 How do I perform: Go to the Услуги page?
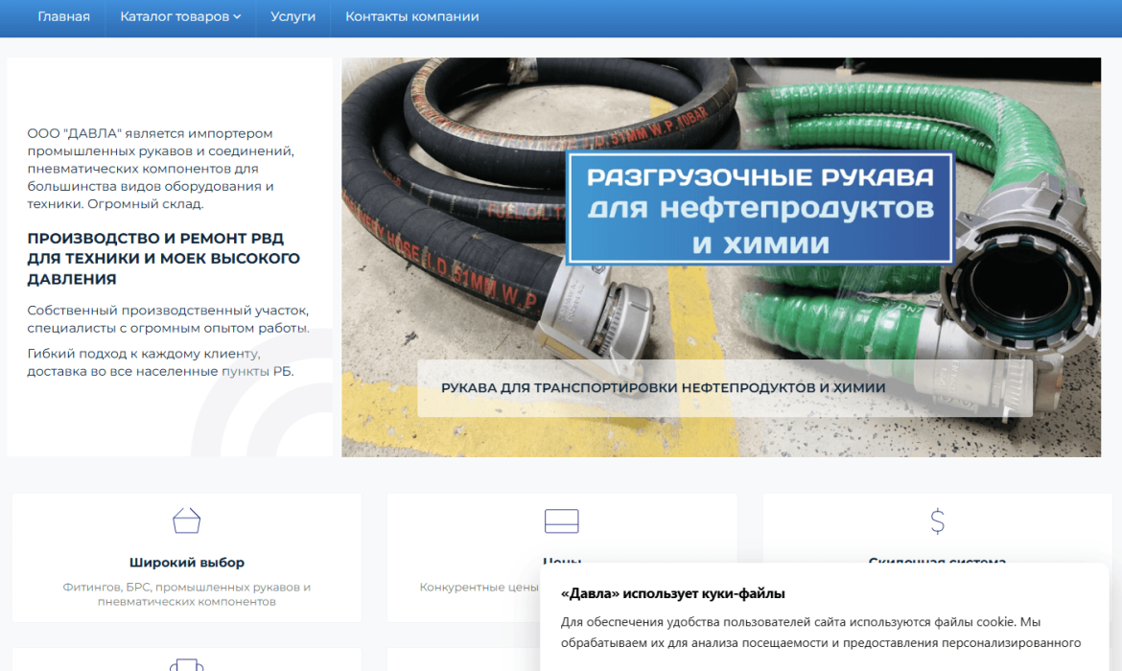click(x=292, y=16)
